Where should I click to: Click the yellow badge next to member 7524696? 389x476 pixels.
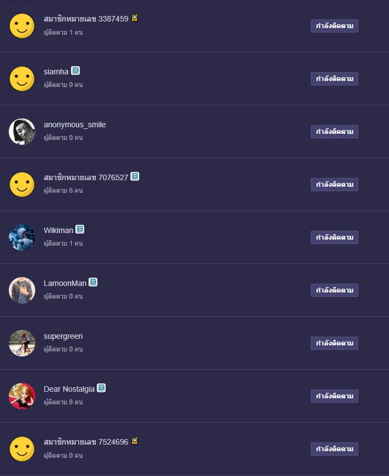point(135,441)
